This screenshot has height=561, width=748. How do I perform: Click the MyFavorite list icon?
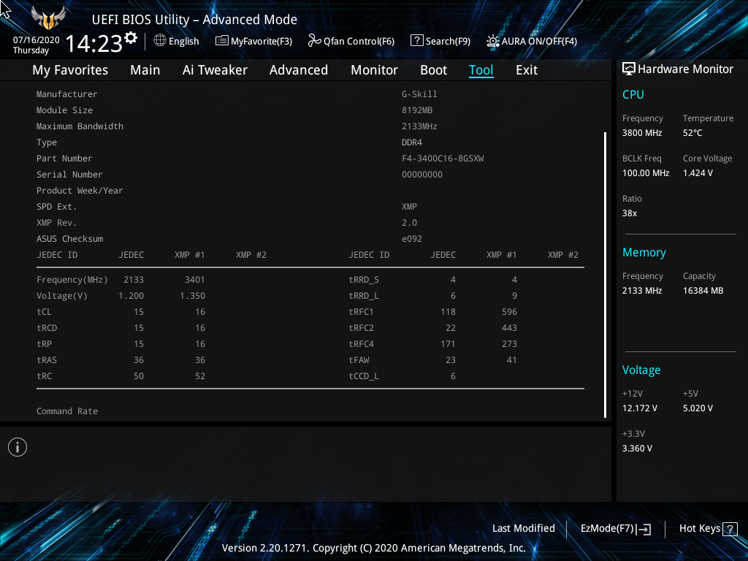(221, 41)
